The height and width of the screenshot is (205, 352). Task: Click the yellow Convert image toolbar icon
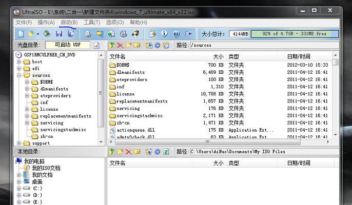tap(100, 34)
